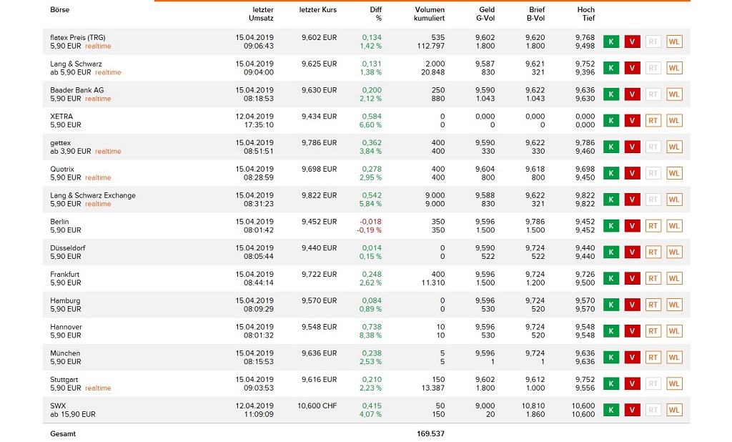Click realtime link under Quotrix
Screen dimensions: 732x442
tap(98, 177)
